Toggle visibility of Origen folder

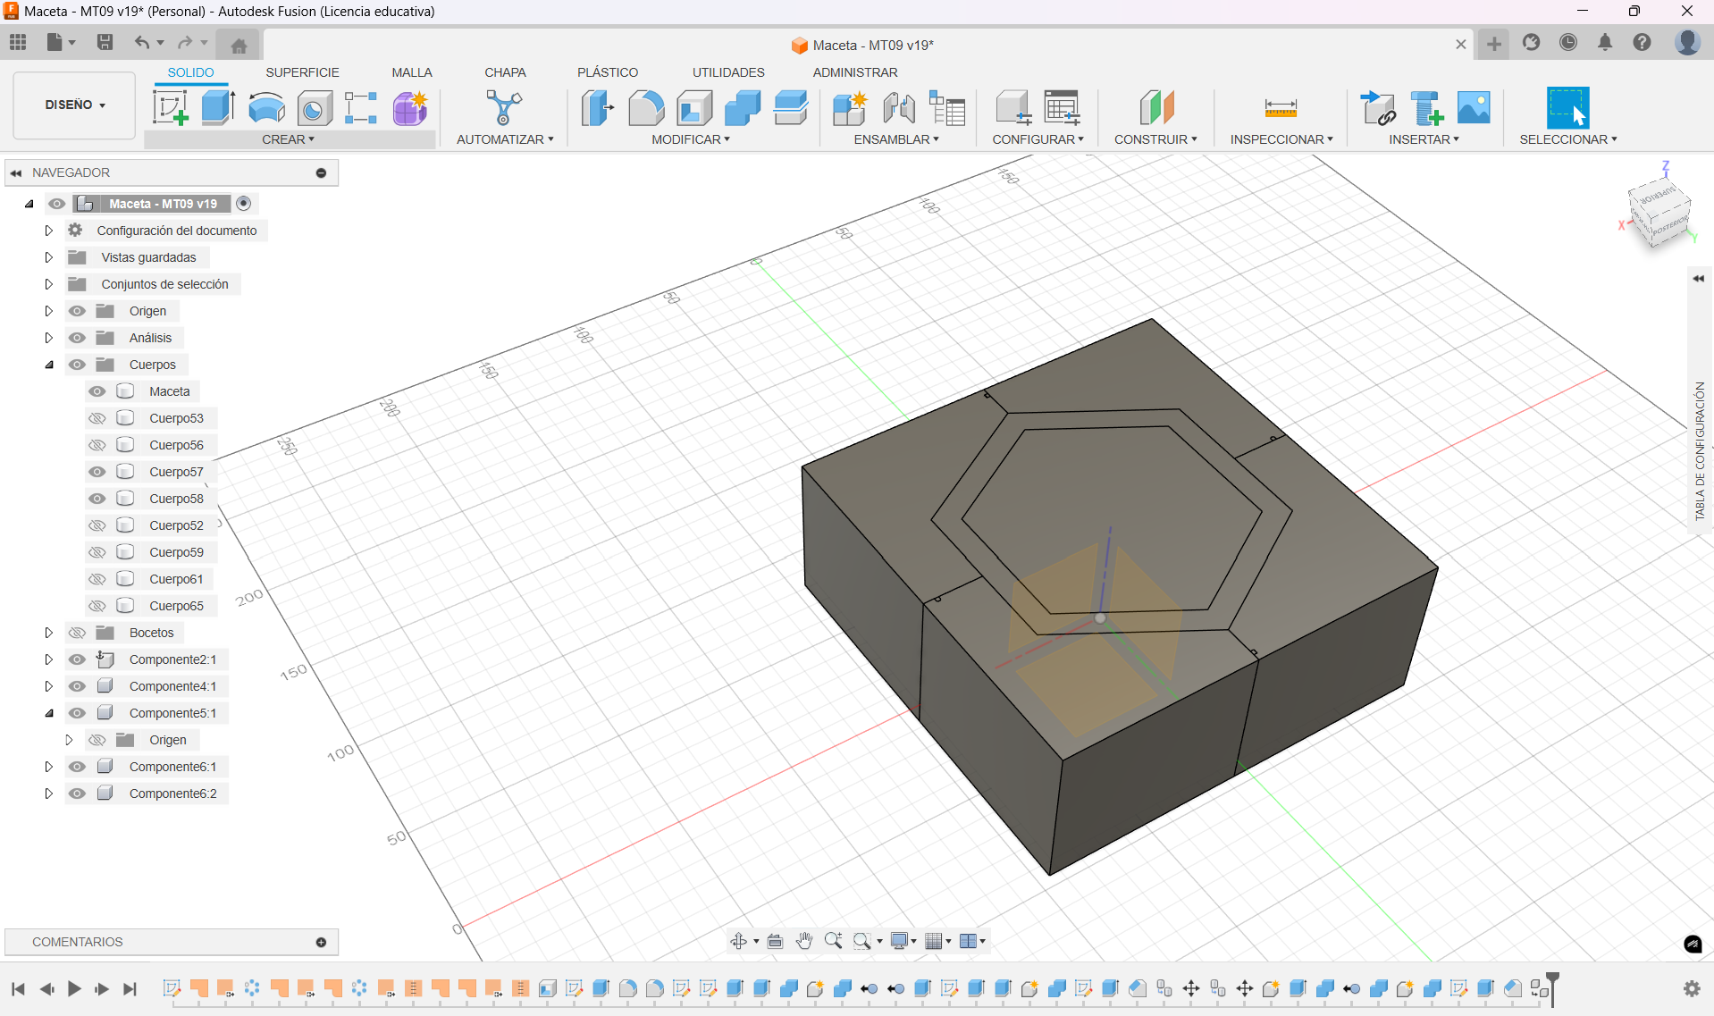pos(77,311)
